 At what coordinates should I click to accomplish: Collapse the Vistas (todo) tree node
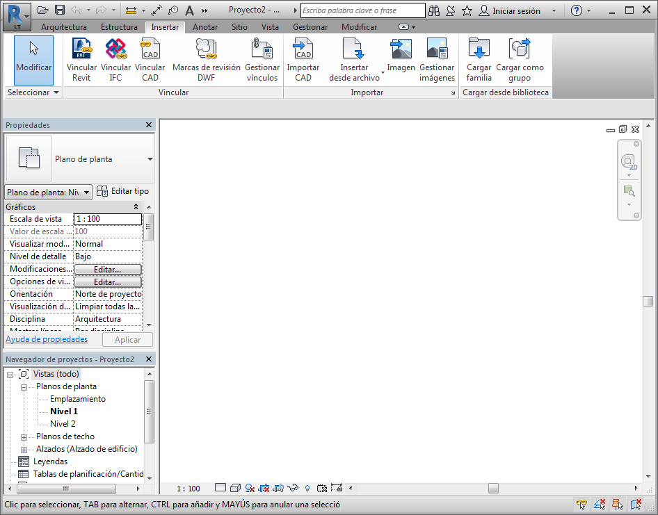point(10,375)
